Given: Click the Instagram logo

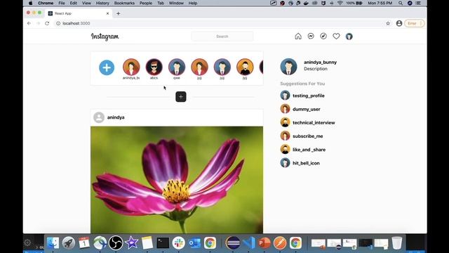Looking at the screenshot, I should 105,37.
